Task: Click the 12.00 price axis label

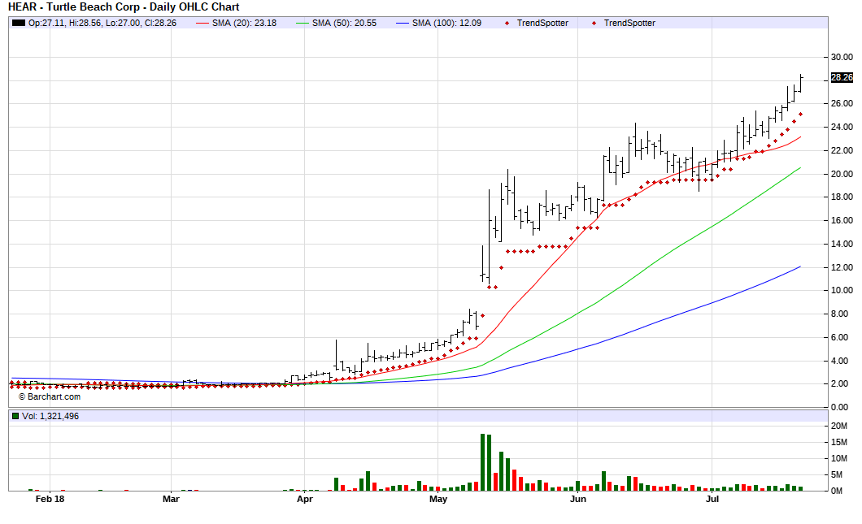Action: (842, 267)
